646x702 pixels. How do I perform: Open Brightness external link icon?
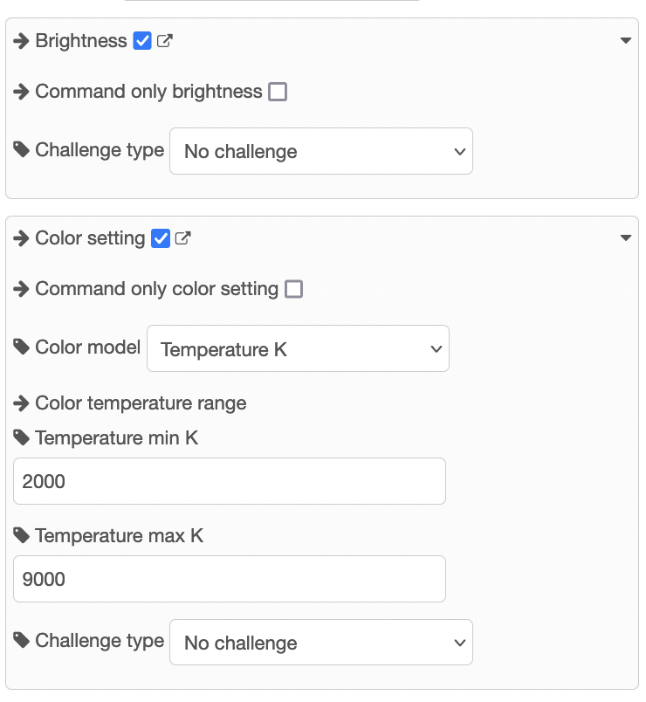164,41
